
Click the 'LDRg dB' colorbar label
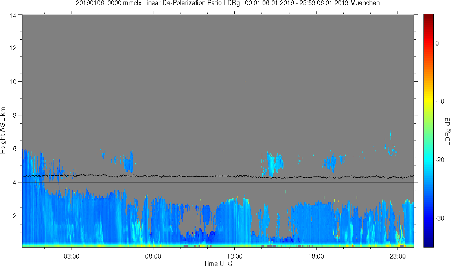click(447, 131)
